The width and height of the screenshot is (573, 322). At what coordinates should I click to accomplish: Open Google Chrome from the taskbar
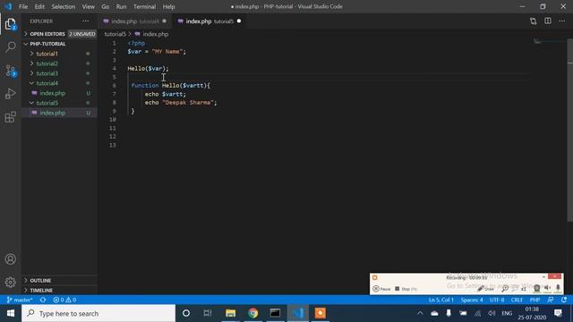(252, 313)
